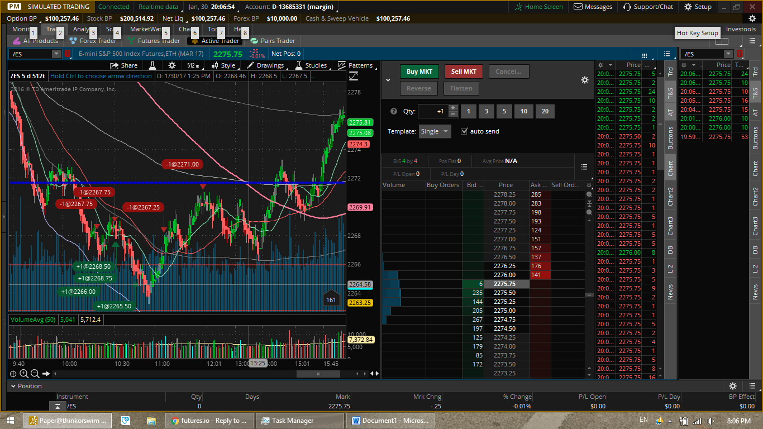The height and width of the screenshot is (429, 763).
Task: Click the chart crosshair pan icon
Action: coord(13,374)
